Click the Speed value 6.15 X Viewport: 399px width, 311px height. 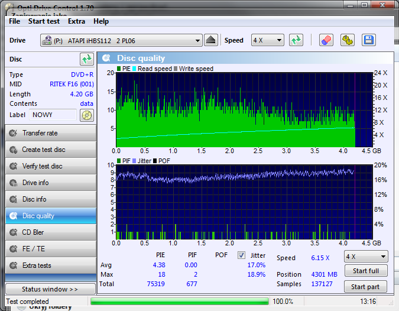tap(320, 258)
